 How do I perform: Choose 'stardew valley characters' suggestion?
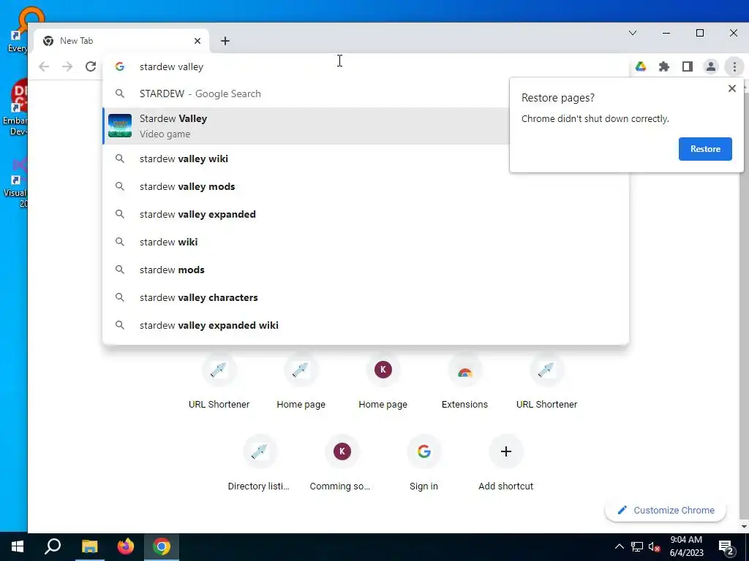pos(366,297)
